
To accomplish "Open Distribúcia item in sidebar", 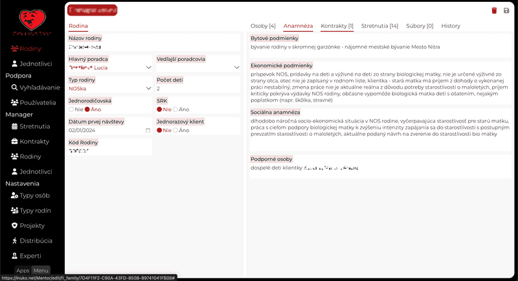I will pos(34,240).
